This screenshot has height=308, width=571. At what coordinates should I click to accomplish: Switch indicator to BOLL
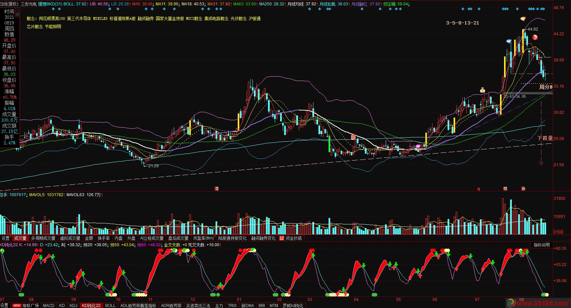point(110,306)
